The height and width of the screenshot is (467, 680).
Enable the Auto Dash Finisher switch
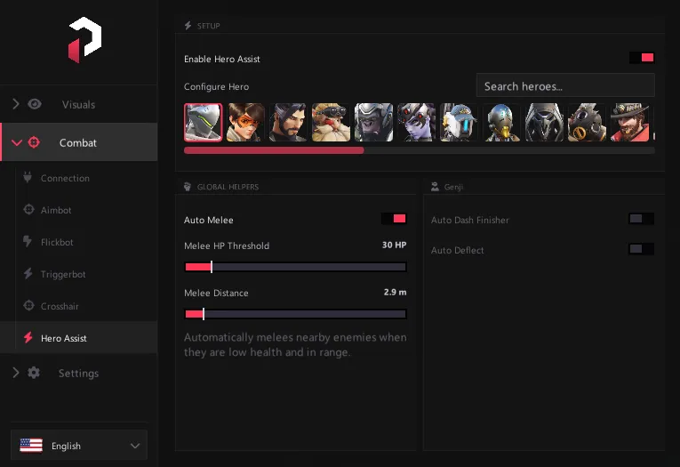(642, 219)
